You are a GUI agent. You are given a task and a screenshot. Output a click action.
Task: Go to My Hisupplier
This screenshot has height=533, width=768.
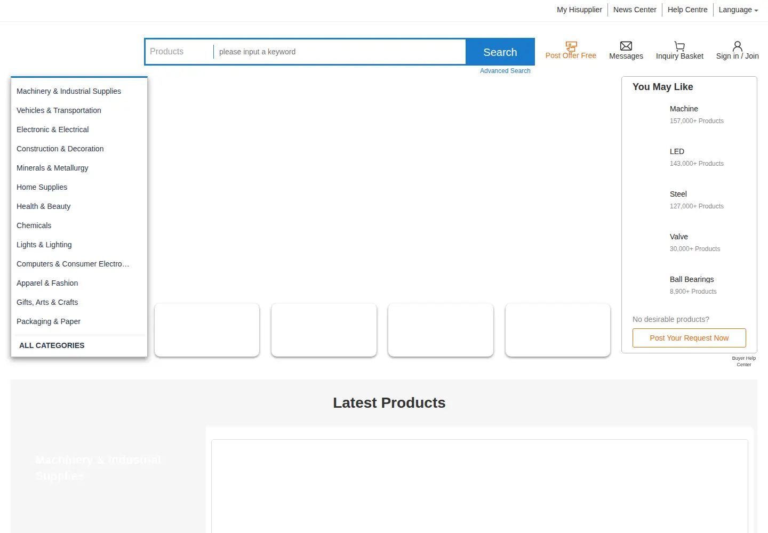point(579,10)
